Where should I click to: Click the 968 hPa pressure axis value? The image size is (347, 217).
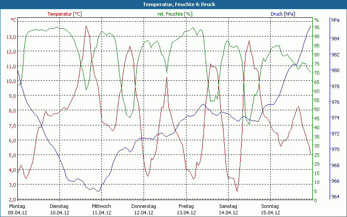pos(335,165)
